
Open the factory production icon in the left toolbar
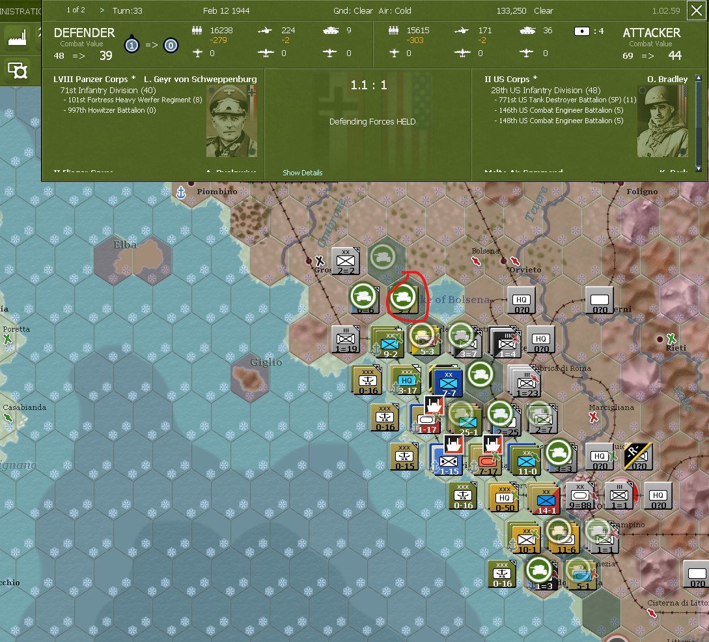click(x=17, y=36)
